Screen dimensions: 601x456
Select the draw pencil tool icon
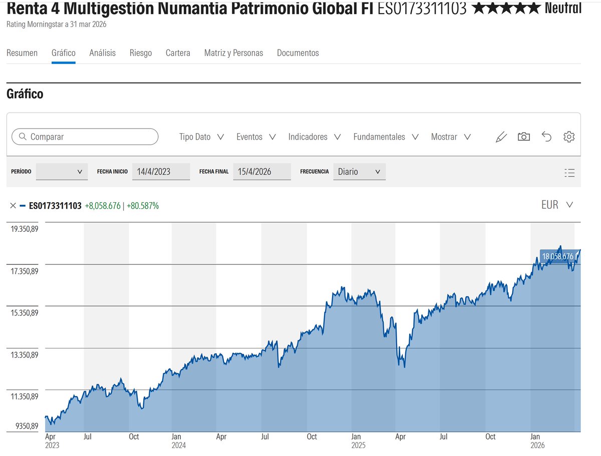501,137
